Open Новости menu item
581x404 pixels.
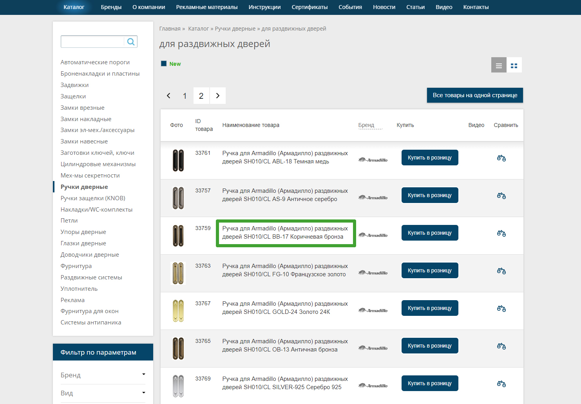tap(384, 7)
